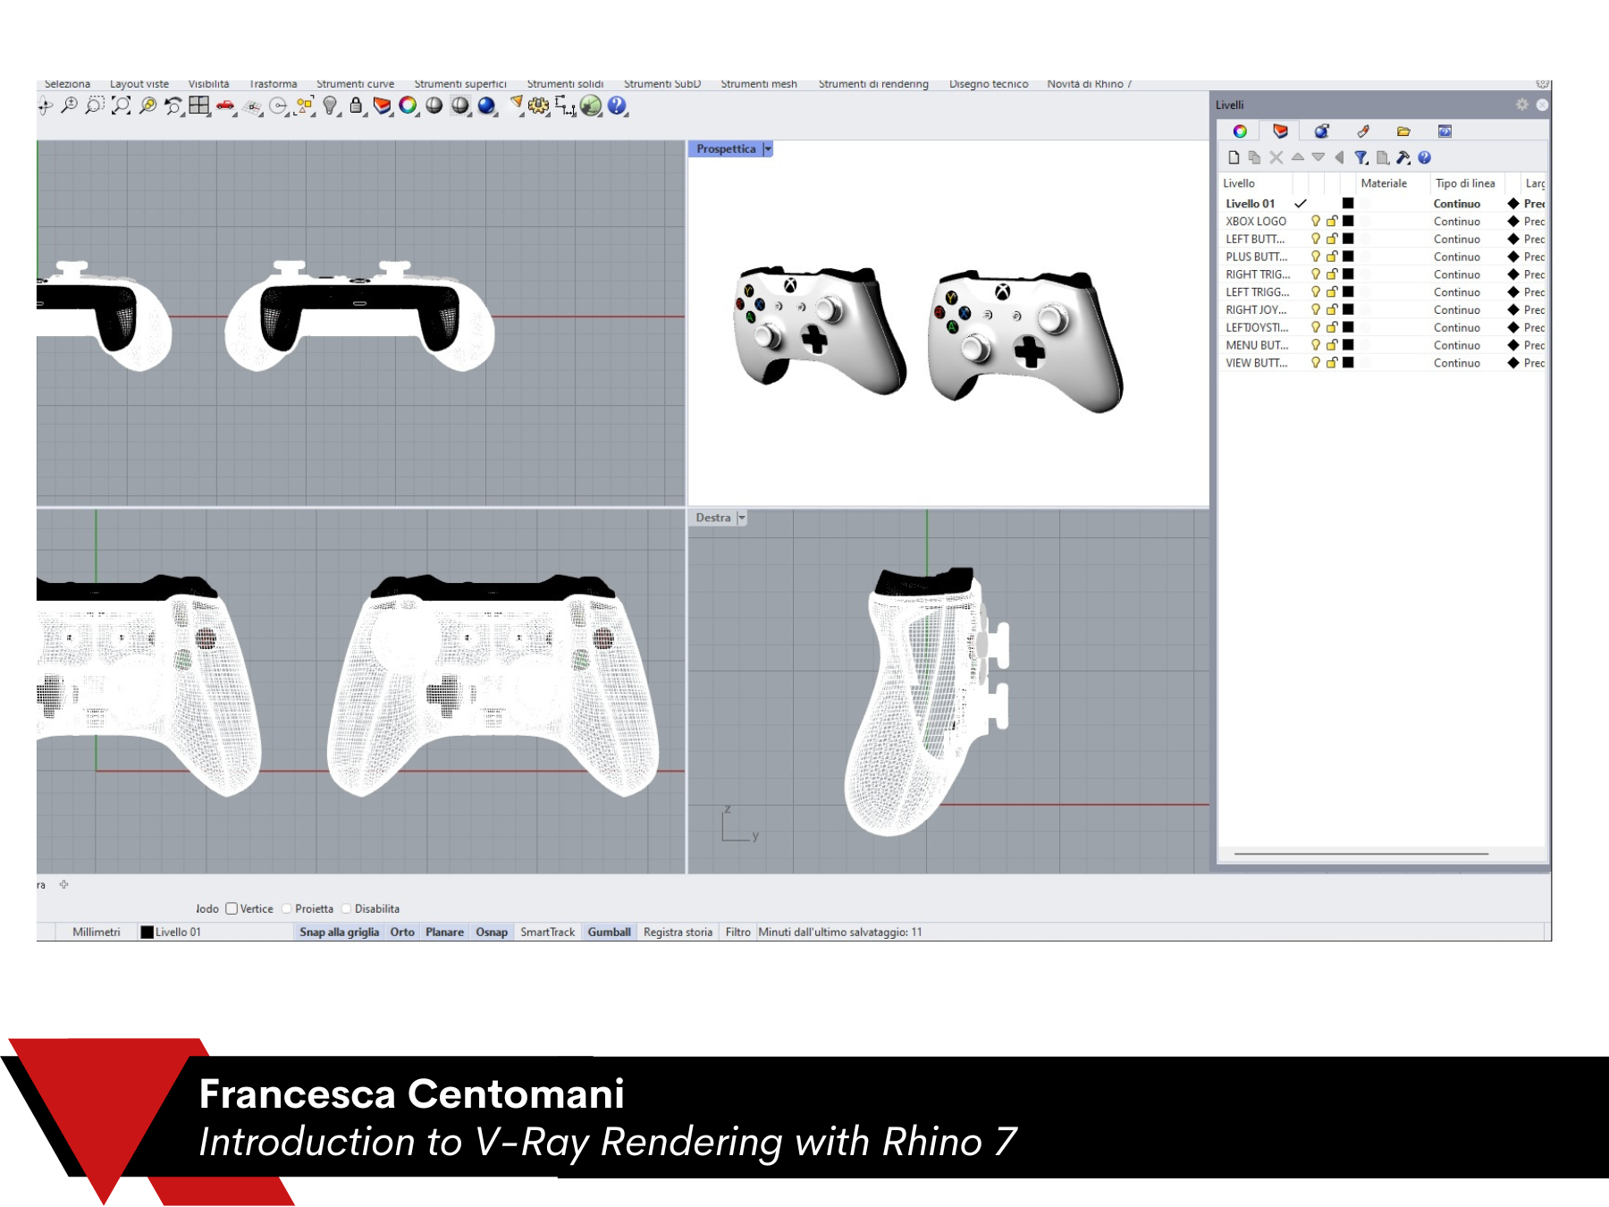Move layer up with triangle arrow
This screenshot has height=1207, width=1609.
(x=1297, y=157)
